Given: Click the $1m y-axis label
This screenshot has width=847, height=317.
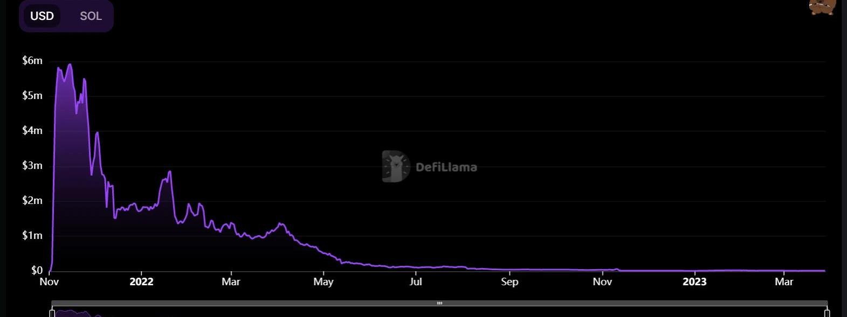Looking at the screenshot, I should click(32, 236).
